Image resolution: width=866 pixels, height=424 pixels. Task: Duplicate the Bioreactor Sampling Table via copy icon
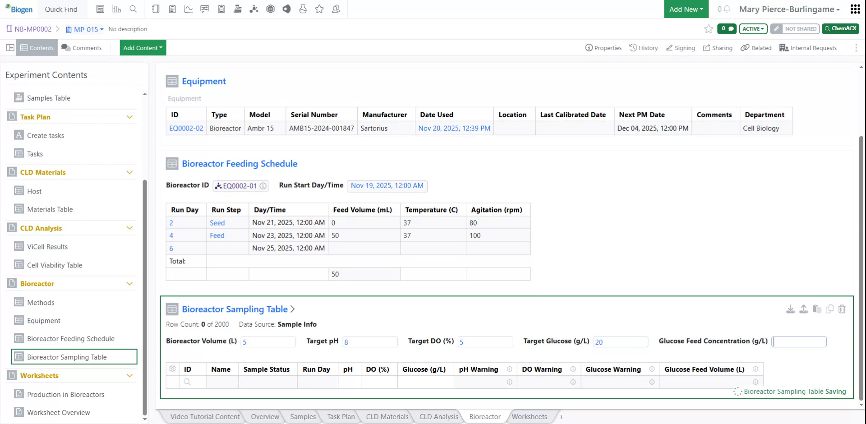click(x=830, y=309)
